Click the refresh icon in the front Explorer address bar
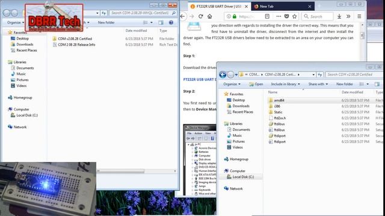Image resolution: width=385 pixels, height=216 pixels. [x=319, y=74]
